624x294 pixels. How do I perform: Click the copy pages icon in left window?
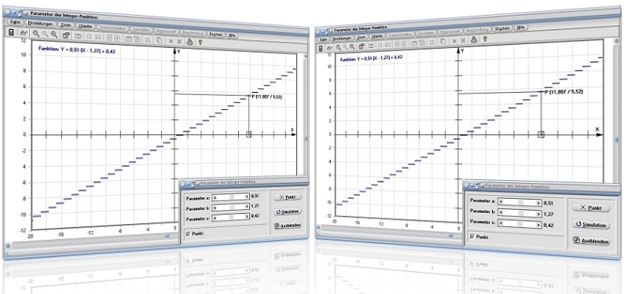159,40
